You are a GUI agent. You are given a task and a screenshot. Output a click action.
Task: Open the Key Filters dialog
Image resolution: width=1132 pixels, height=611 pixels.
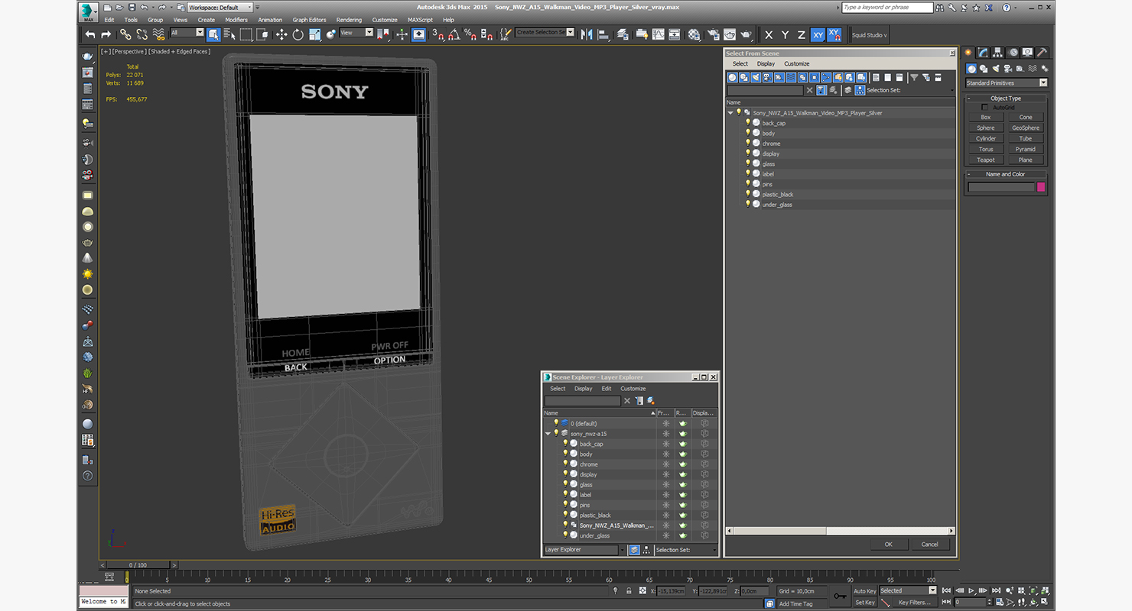(x=914, y=603)
